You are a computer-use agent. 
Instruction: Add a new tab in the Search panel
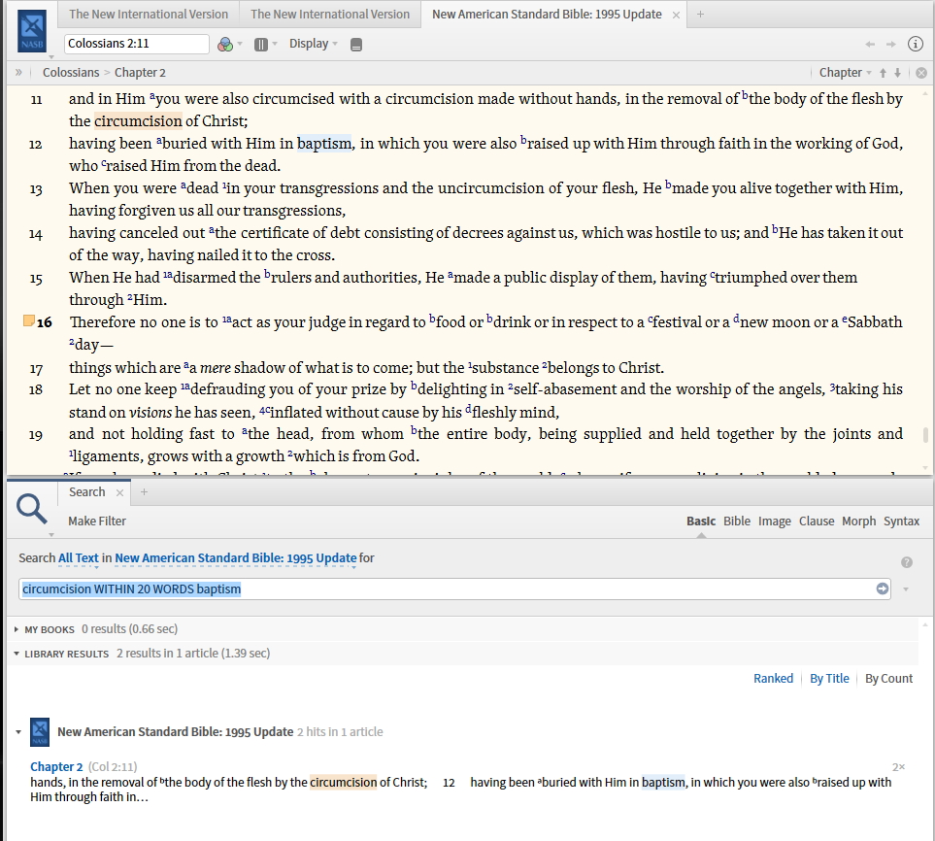(144, 492)
